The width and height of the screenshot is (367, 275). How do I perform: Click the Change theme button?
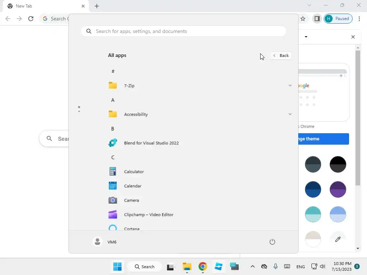coord(324,139)
